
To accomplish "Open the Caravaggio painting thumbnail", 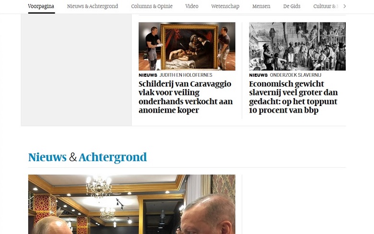I will [x=187, y=47].
